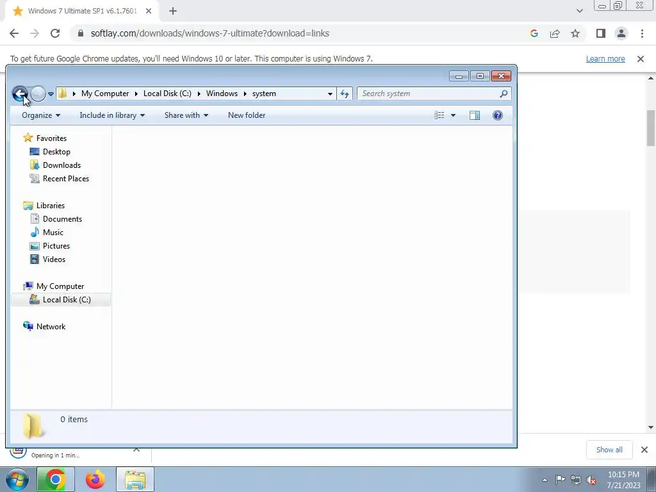Bookmark this tab with the star
Screen dimensions: 656x492
(x=575, y=33)
